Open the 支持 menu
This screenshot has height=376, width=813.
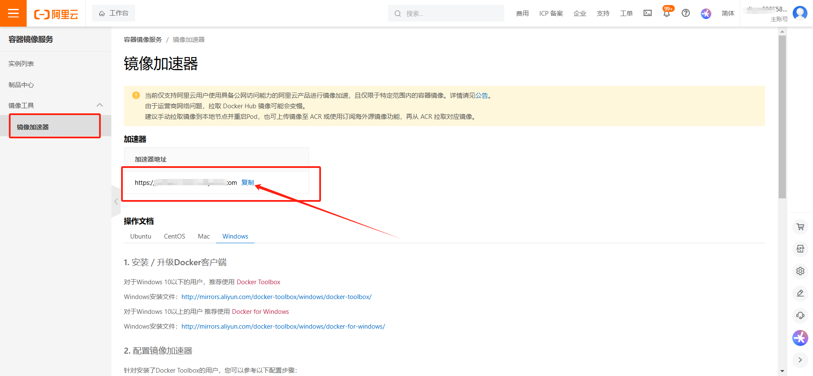tap(603, 14)
